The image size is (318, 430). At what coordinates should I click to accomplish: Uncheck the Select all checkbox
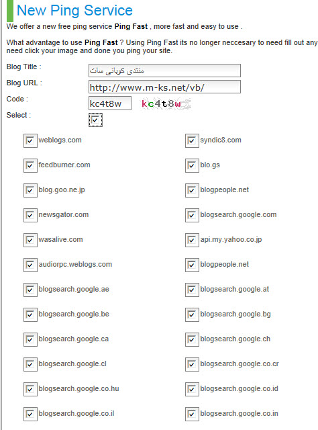pos(95,120)
